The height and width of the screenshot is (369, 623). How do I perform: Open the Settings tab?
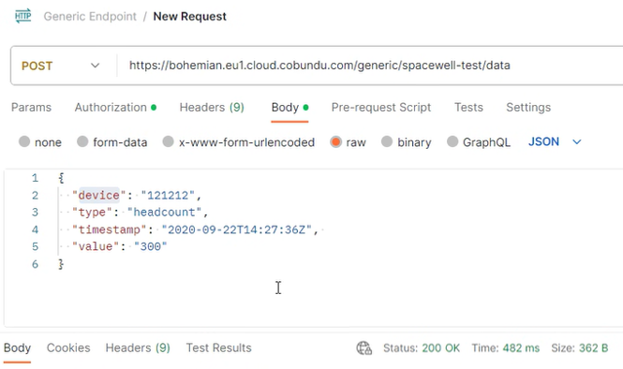[x=528, y=108]
